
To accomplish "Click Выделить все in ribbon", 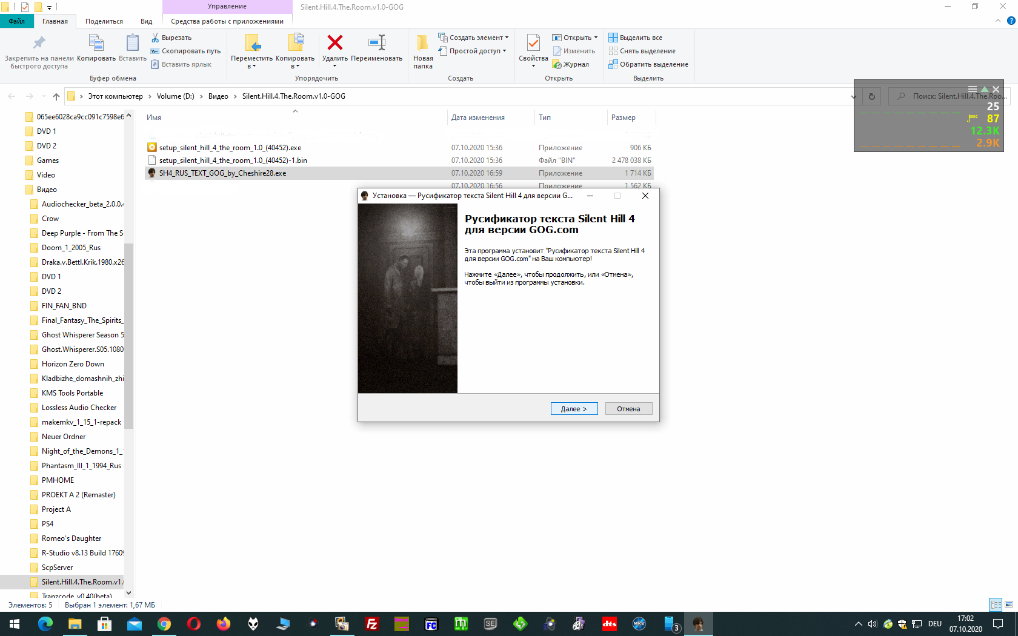I will [635, 38].
